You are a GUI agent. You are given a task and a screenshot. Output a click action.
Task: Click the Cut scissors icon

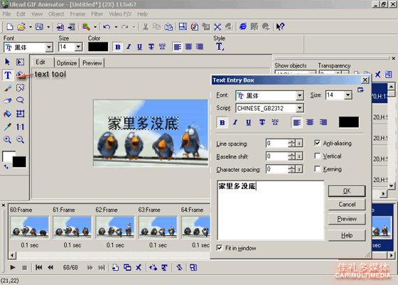pyautogui.click(x=146, y=26)
